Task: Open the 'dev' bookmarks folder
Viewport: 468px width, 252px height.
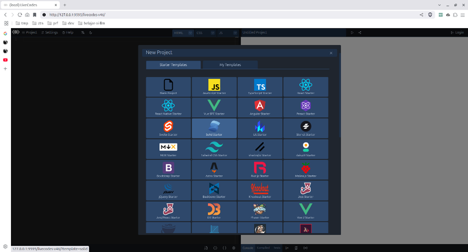Action: pos(68,23)
